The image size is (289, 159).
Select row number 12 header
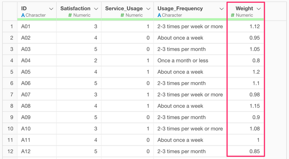tap(12, 151)
